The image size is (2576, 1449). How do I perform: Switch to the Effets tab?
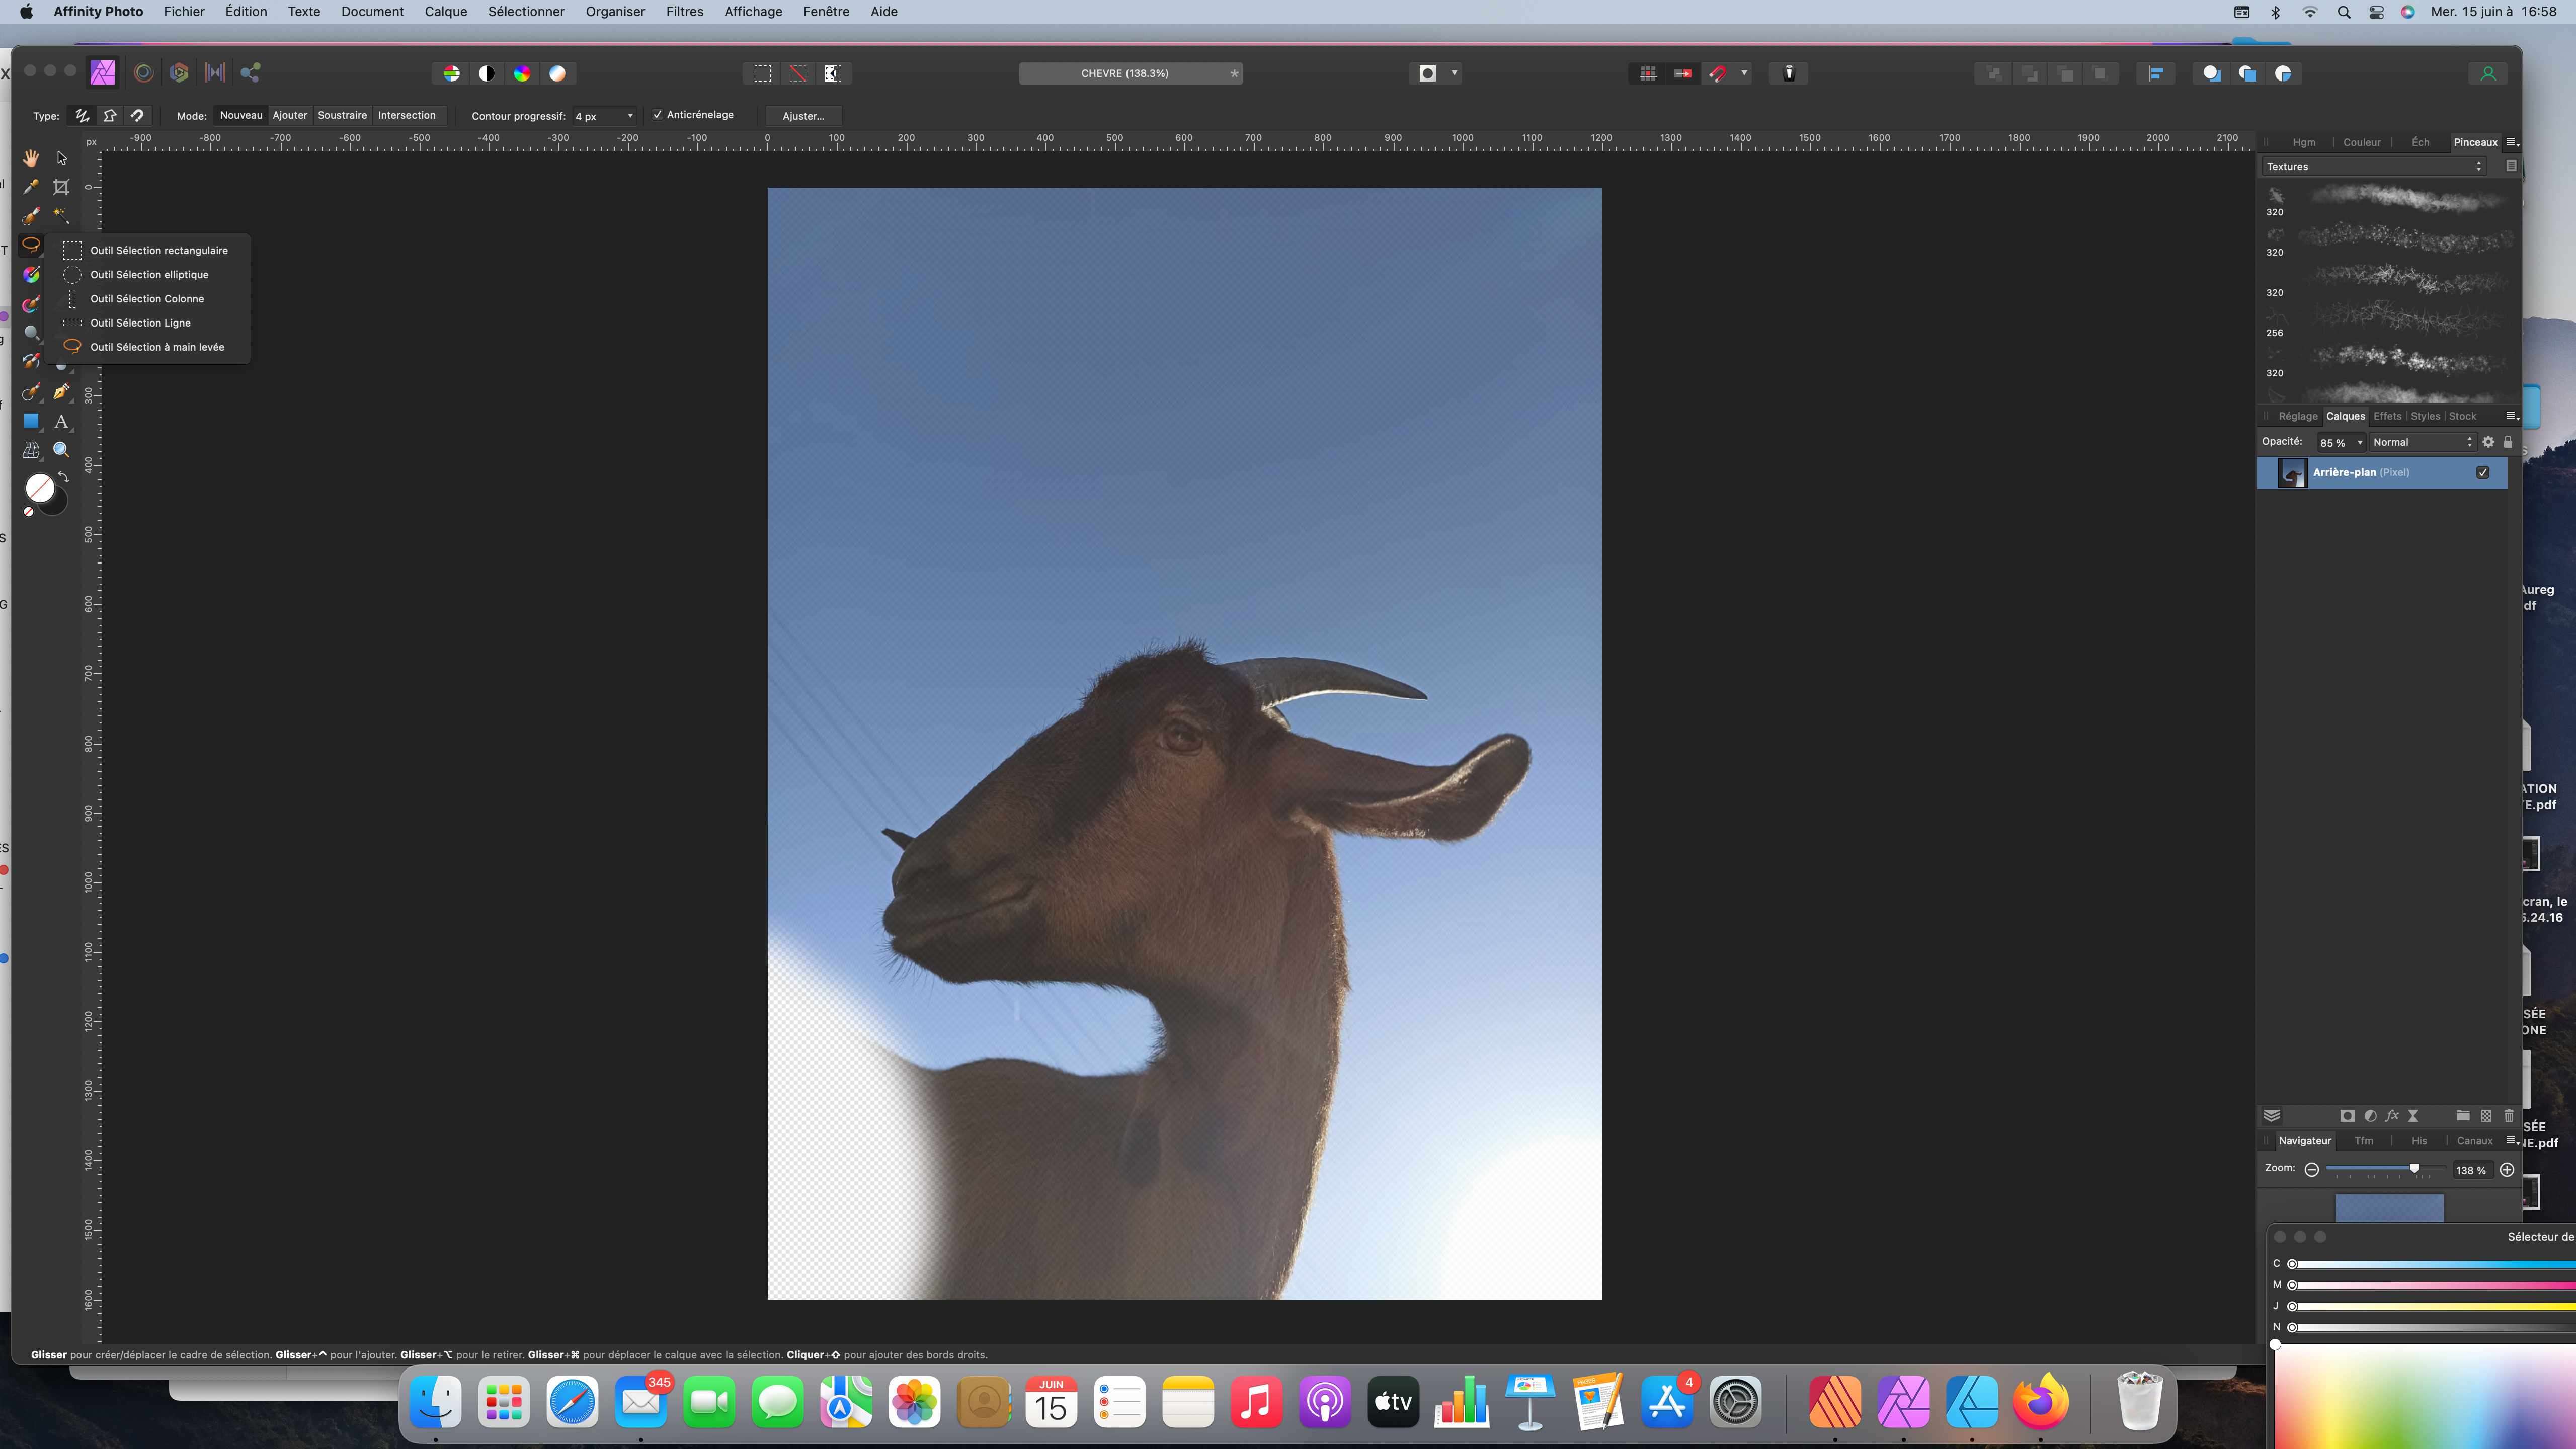point(2386,416)
